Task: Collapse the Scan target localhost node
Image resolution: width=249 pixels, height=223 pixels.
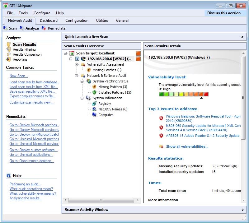Action: (x=65, y=53)
